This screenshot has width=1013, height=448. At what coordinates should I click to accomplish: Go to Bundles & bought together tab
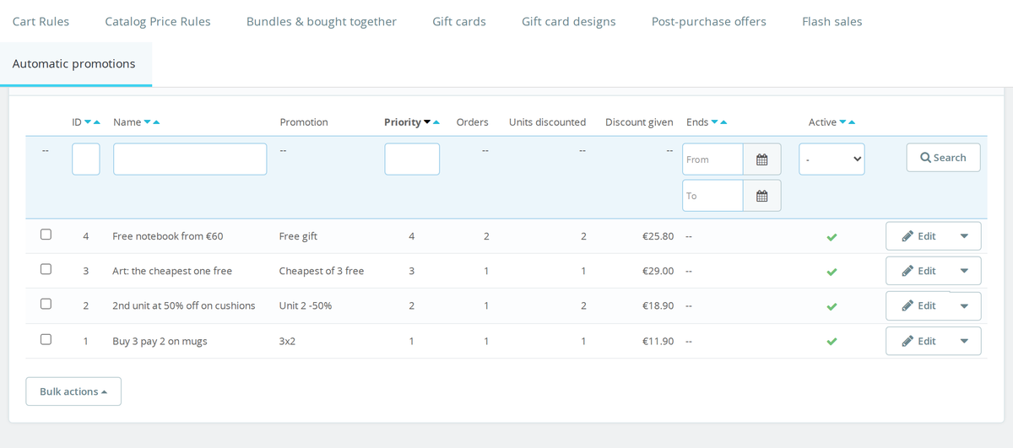pyautogui.click(x=322, y=21)
